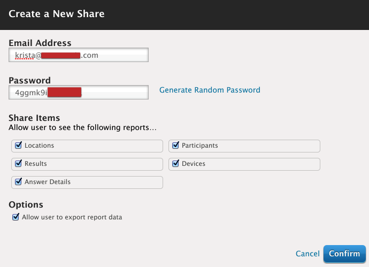The image size is (369, 267).
Task: Uncheck the Devices checkbox
Action: (176, 164)
